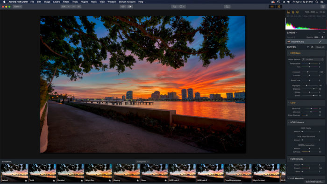Select the Bright Sun look thumbnail
The height and width of the screenshot is (184, 327).
(x=98, y=173)
